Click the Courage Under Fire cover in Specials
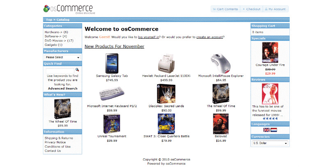The image size is (327, 167). 270,53
